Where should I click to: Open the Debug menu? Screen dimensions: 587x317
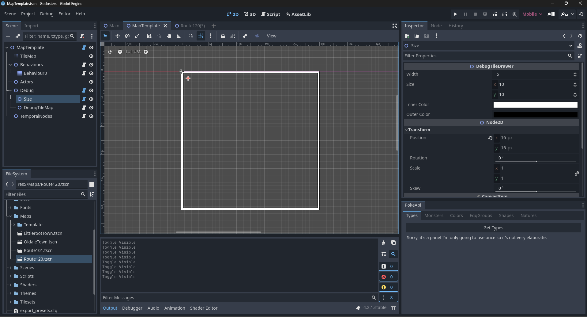point(47,14)
